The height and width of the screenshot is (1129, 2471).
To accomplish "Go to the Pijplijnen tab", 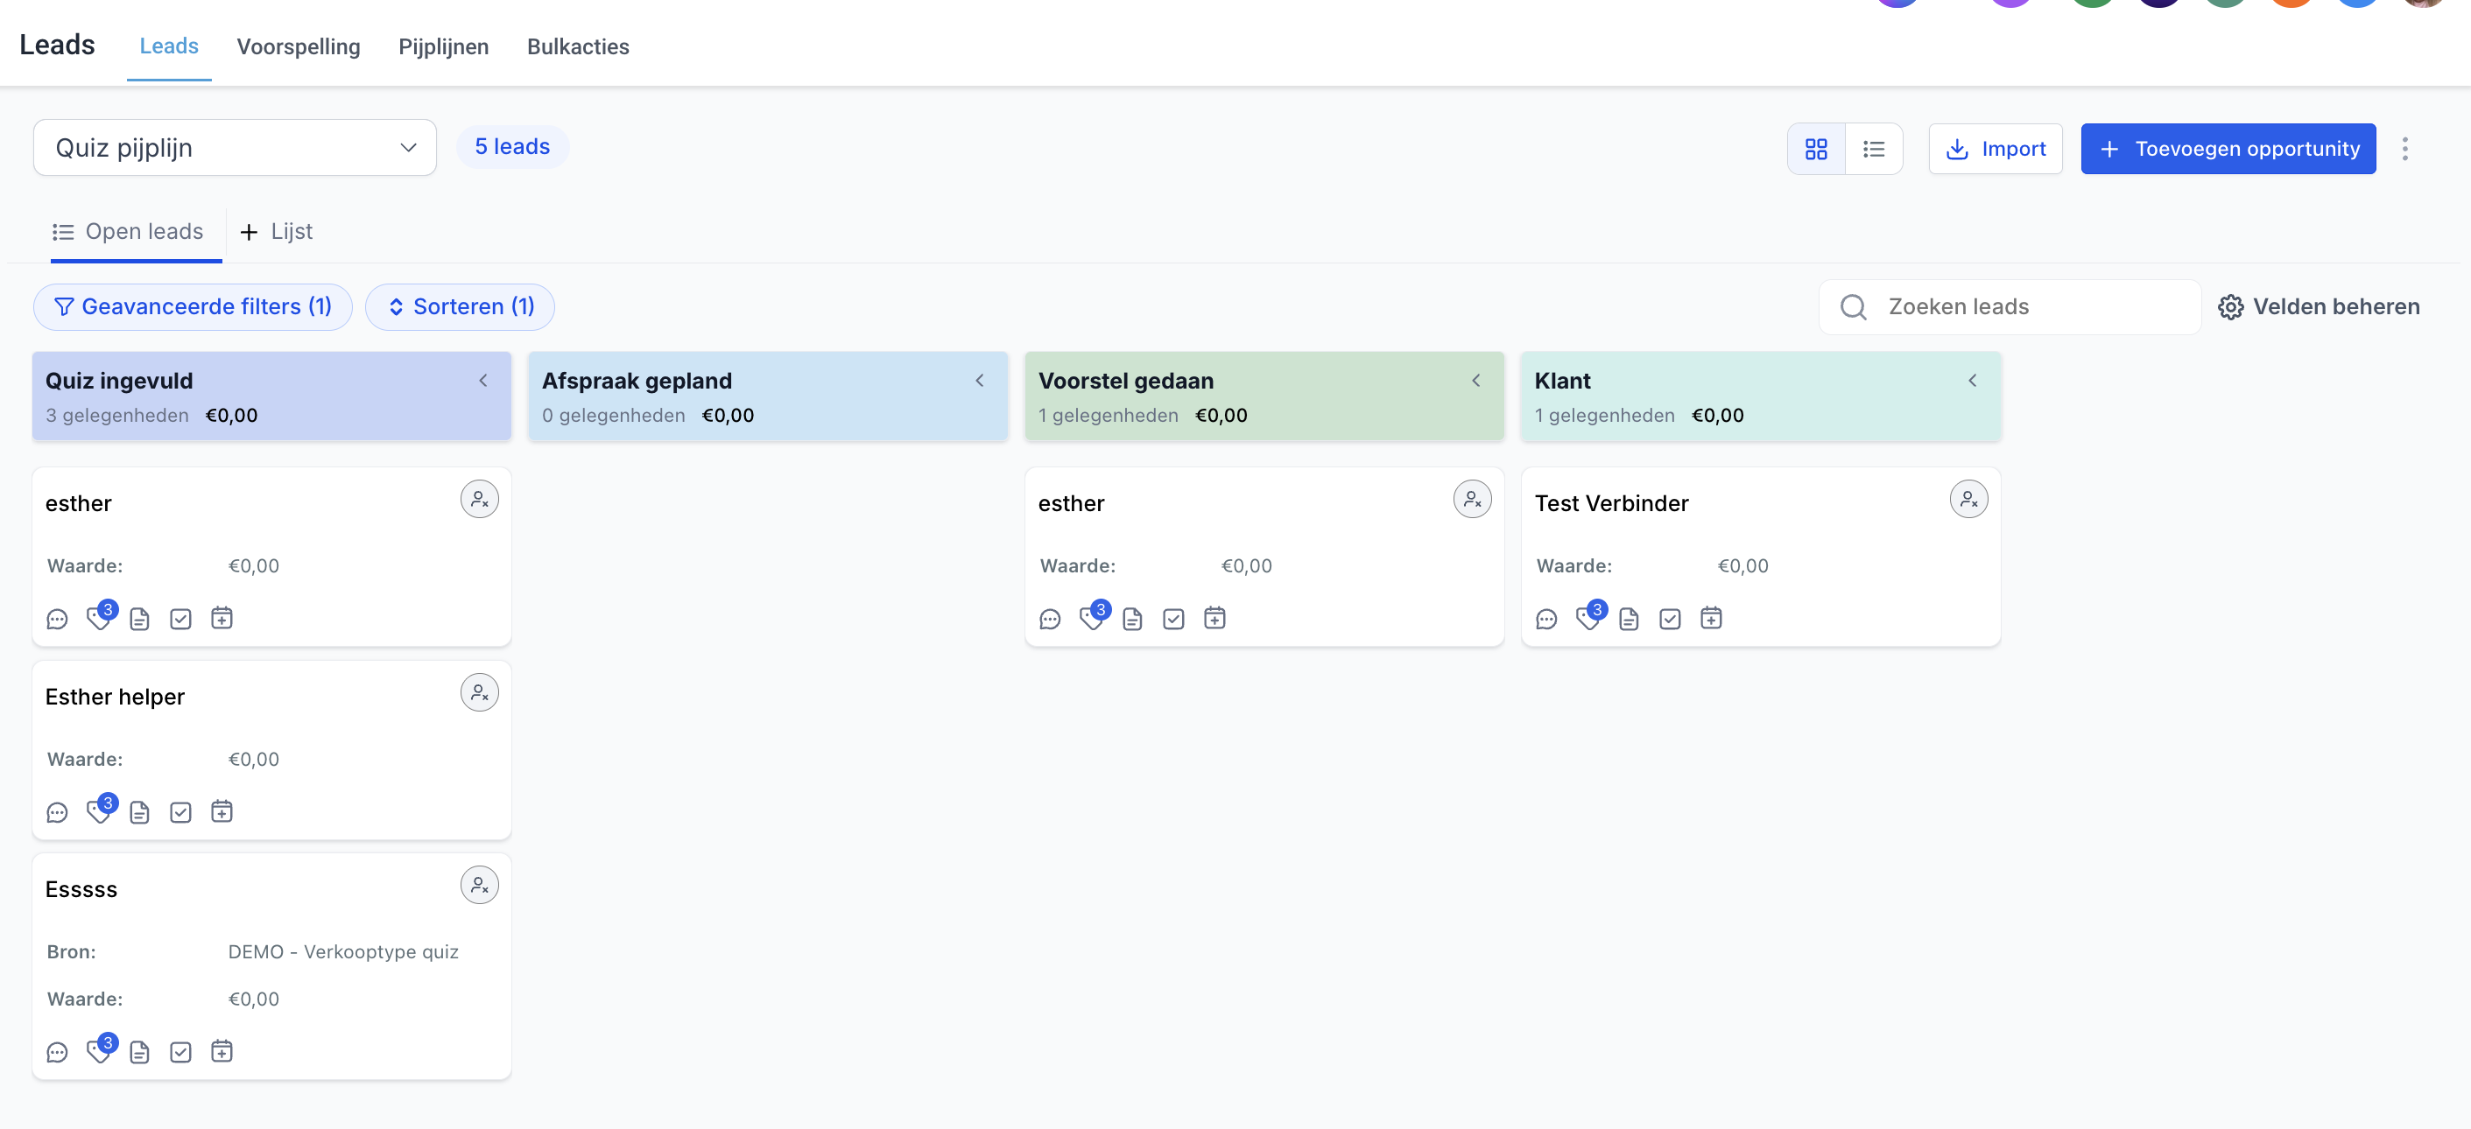I will [443, 47].
